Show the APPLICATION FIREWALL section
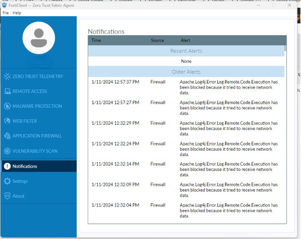 coord(37,136)
